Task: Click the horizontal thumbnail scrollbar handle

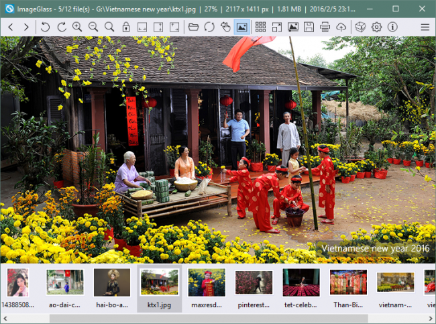Action: pyautogui.click(x=209, y=318)
